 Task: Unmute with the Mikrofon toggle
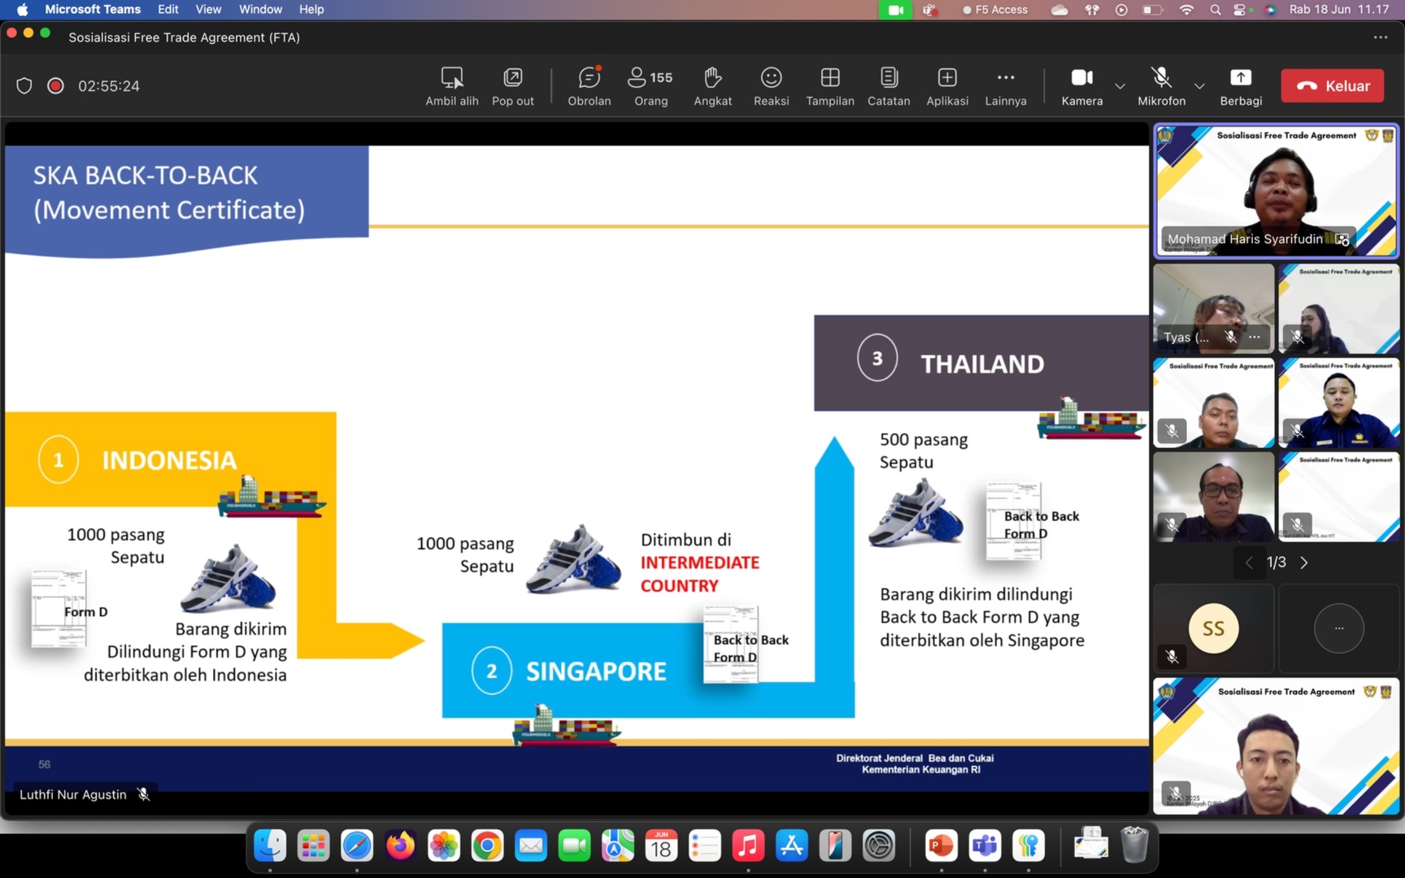point(1161,78)
